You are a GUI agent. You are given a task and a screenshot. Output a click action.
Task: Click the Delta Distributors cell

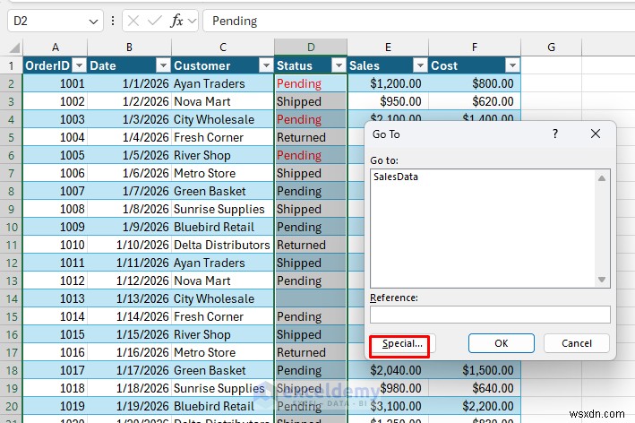(x=223, y=245)
